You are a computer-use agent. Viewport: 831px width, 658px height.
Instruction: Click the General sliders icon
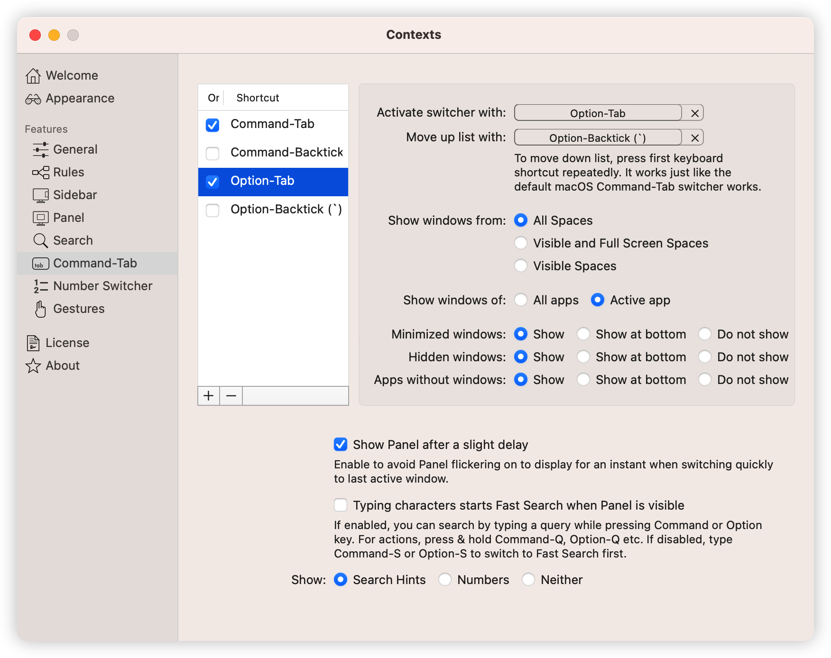(x=41, y=149)
